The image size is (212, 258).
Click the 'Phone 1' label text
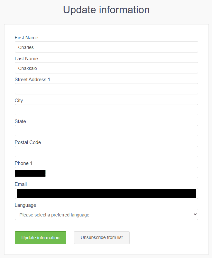(x=23, y=163)
